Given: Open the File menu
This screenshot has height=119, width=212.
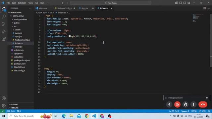Looking at the screenshot, I should point(8,3).
